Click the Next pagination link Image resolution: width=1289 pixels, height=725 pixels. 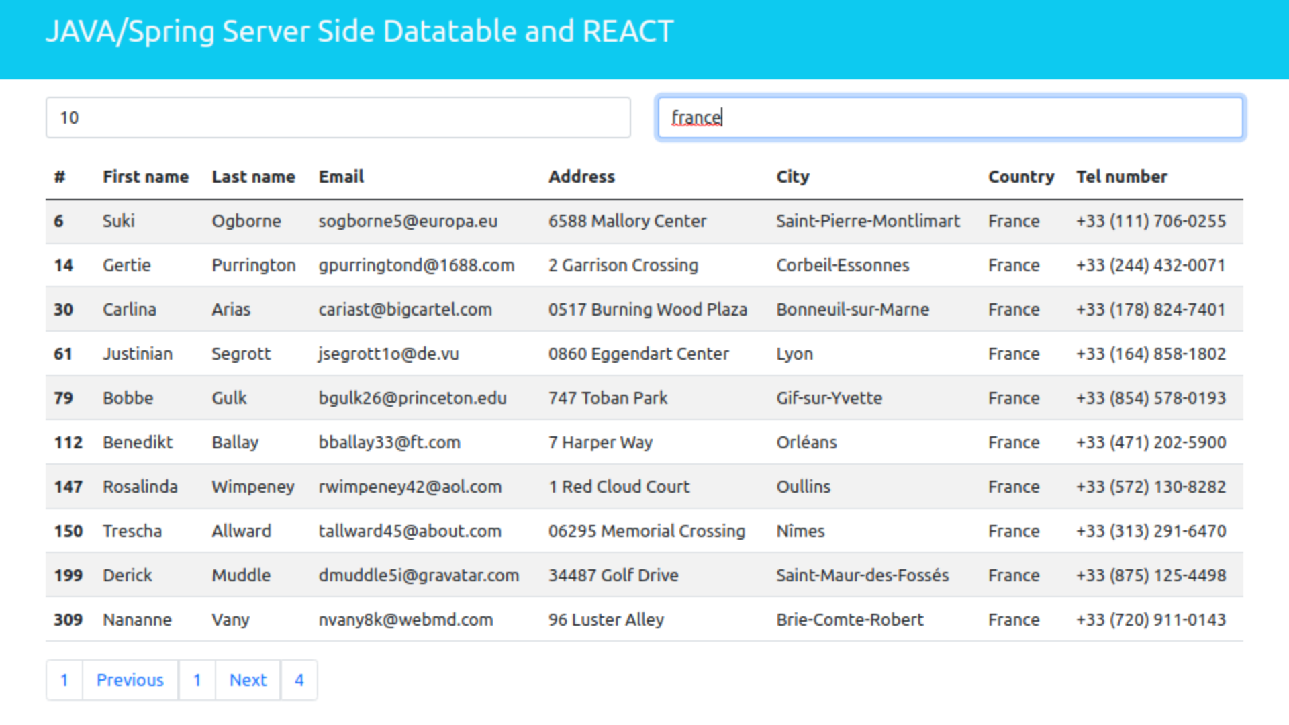pos(248,680)
